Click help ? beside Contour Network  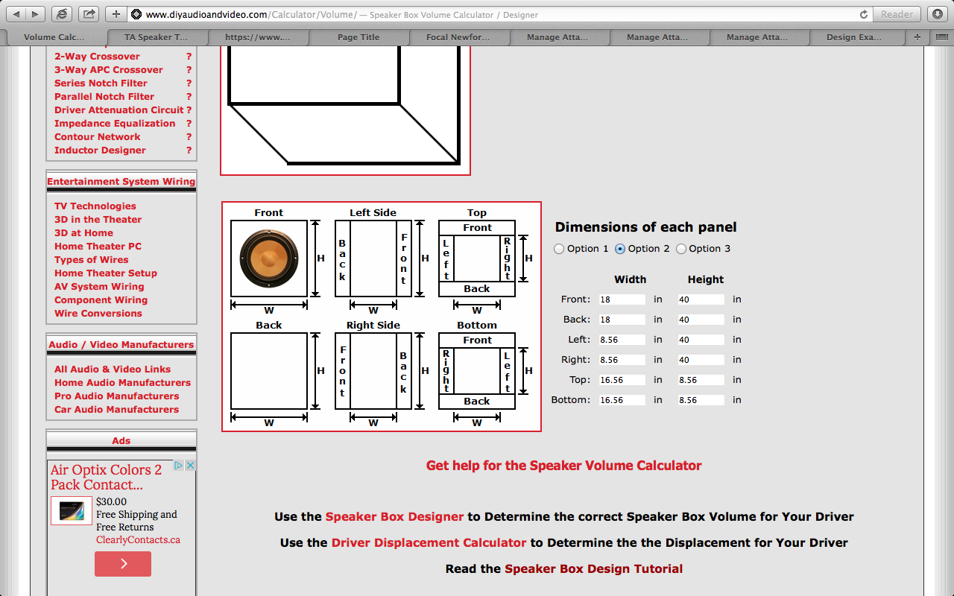tap(189, 137)
